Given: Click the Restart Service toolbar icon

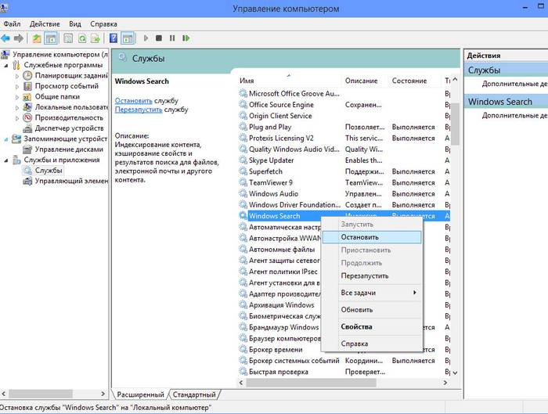Looking at the screenshot, I should click(186, 38).
